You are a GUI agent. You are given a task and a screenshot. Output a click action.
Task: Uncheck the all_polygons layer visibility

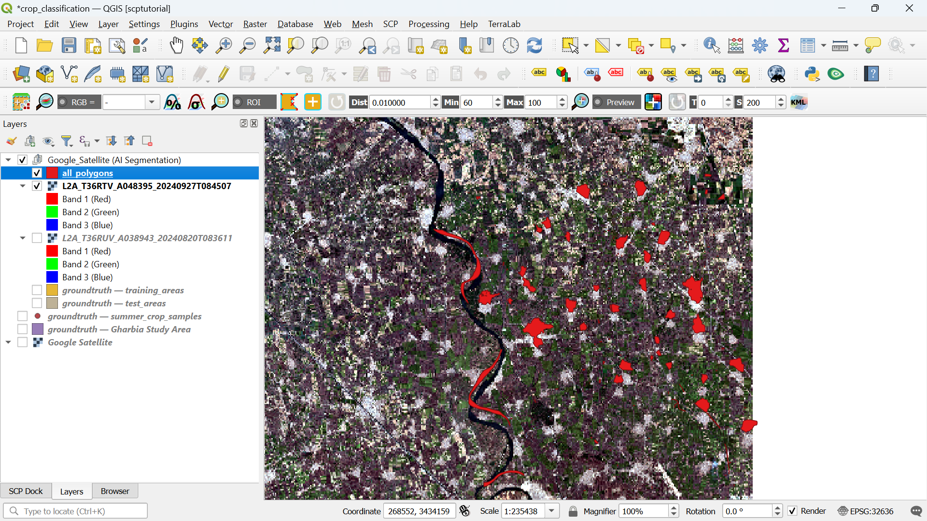(37, 173)
